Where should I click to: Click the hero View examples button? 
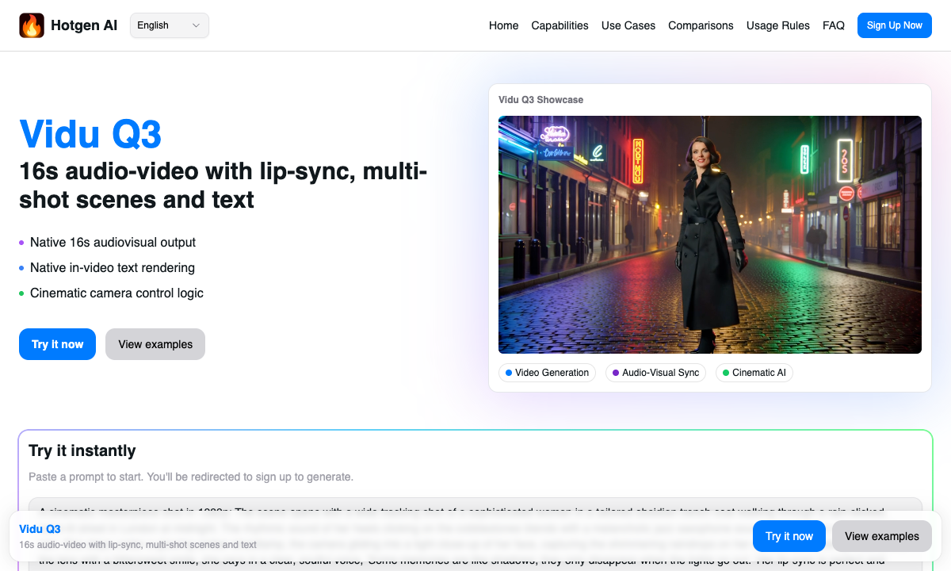tap(155, 344)
